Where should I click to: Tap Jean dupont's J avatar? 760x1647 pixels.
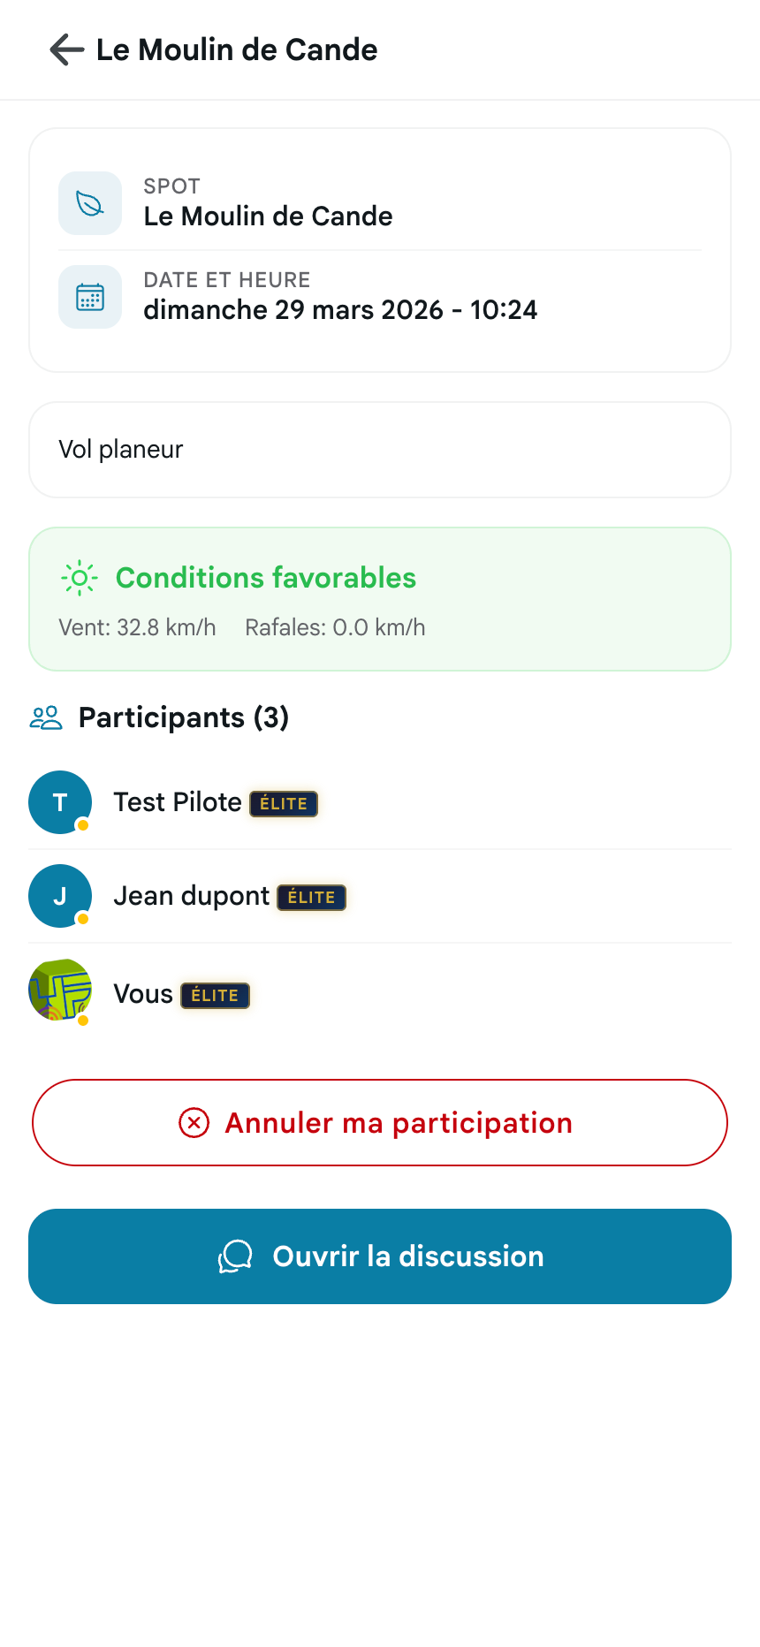[x=60, y=896]
